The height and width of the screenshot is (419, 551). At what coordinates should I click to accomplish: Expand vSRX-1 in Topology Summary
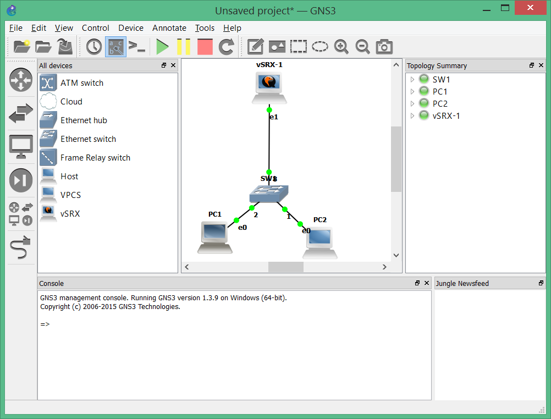tap(412, 115)
